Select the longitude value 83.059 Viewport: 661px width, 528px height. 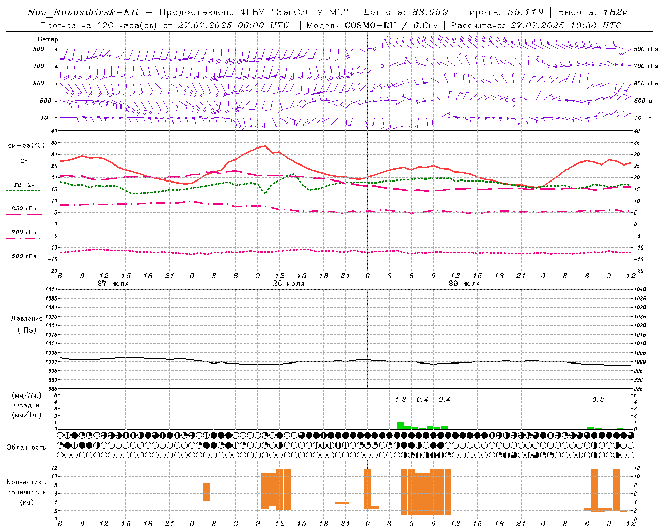tap(430, 12)
